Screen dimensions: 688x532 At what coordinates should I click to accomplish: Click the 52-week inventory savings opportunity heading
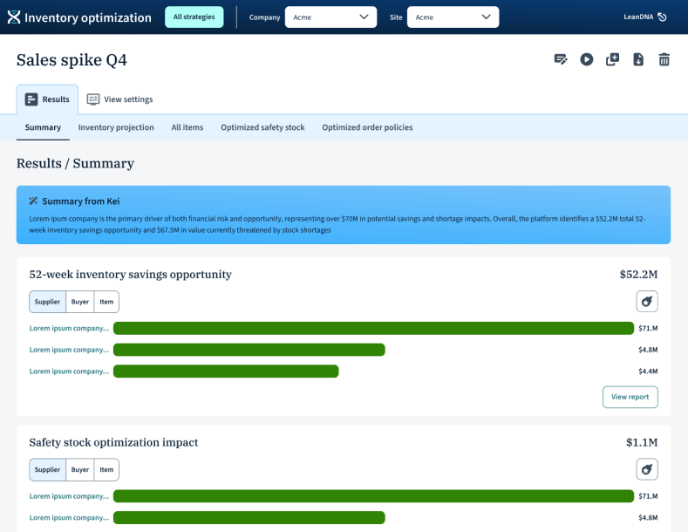130,275
